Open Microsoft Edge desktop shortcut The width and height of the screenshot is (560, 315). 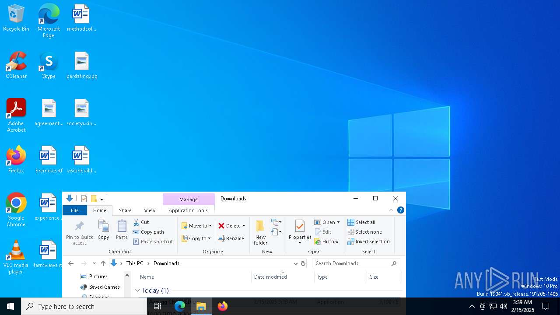[49, 21]
